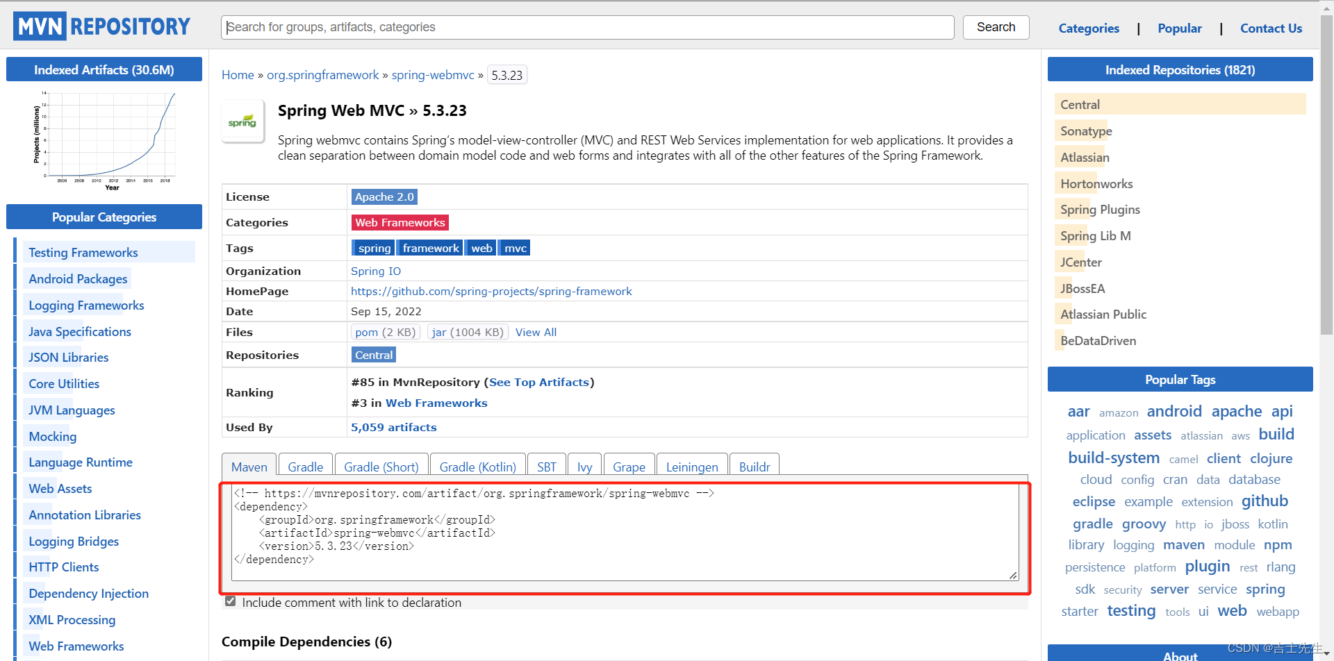The width and height of the screenshot is (1334, 661).
Task: Open Testing Frameworks category
Action: [83, 253]
